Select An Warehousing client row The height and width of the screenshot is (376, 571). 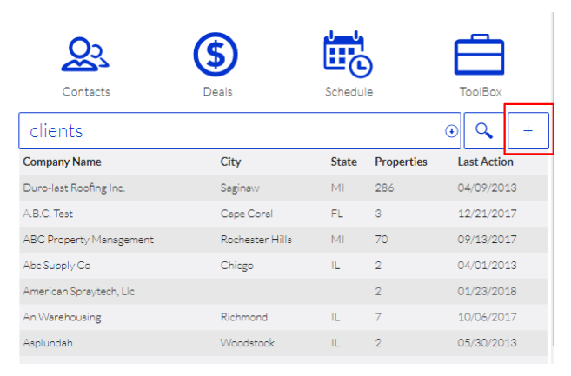(x=62, y=317)
